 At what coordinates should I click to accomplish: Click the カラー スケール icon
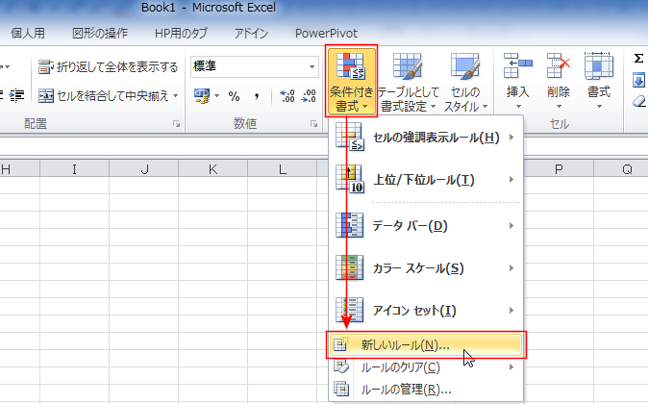350,267
